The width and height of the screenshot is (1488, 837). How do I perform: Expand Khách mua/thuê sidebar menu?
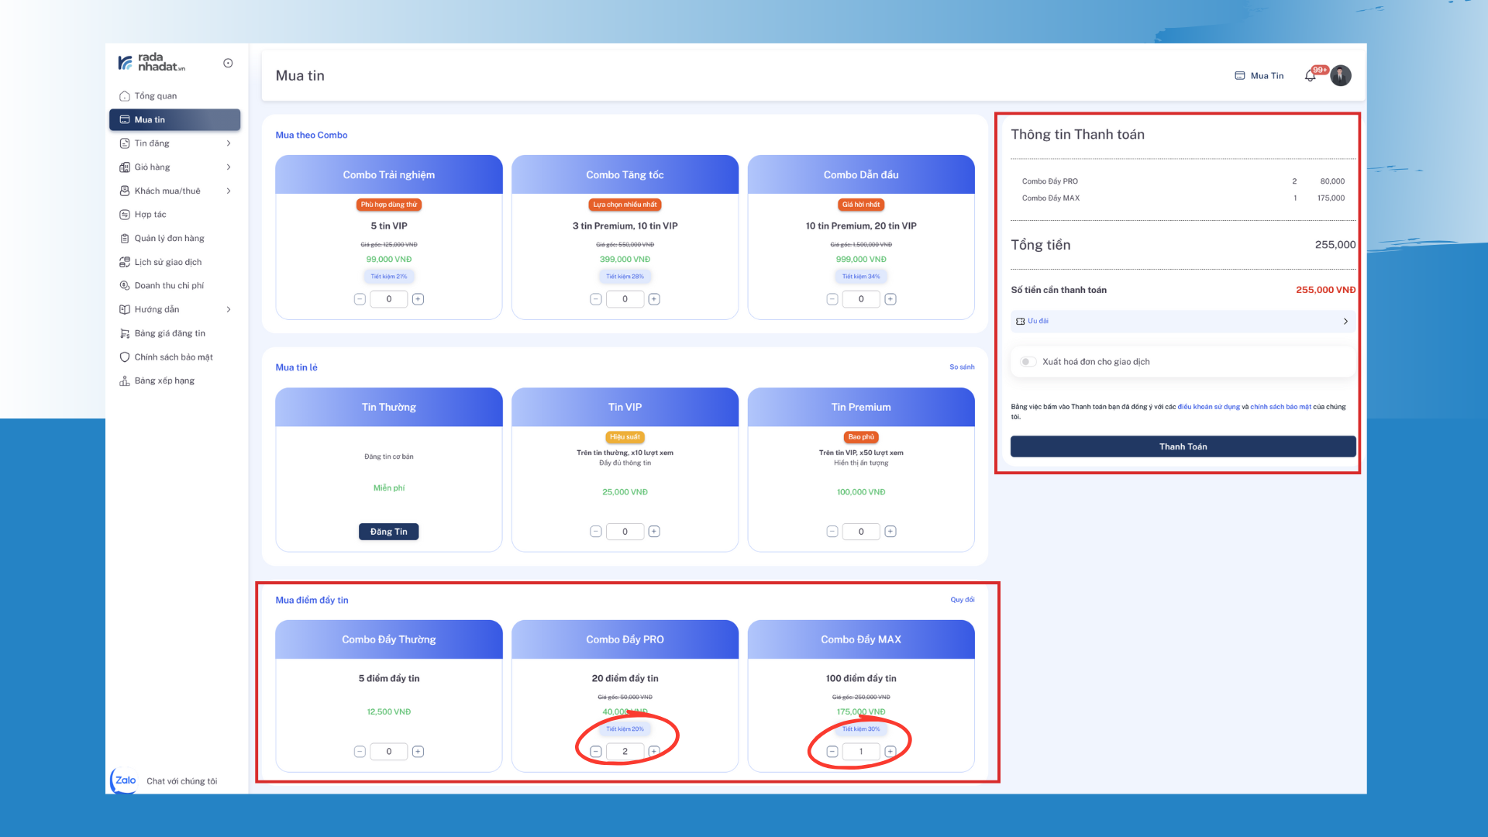point(228,191)
